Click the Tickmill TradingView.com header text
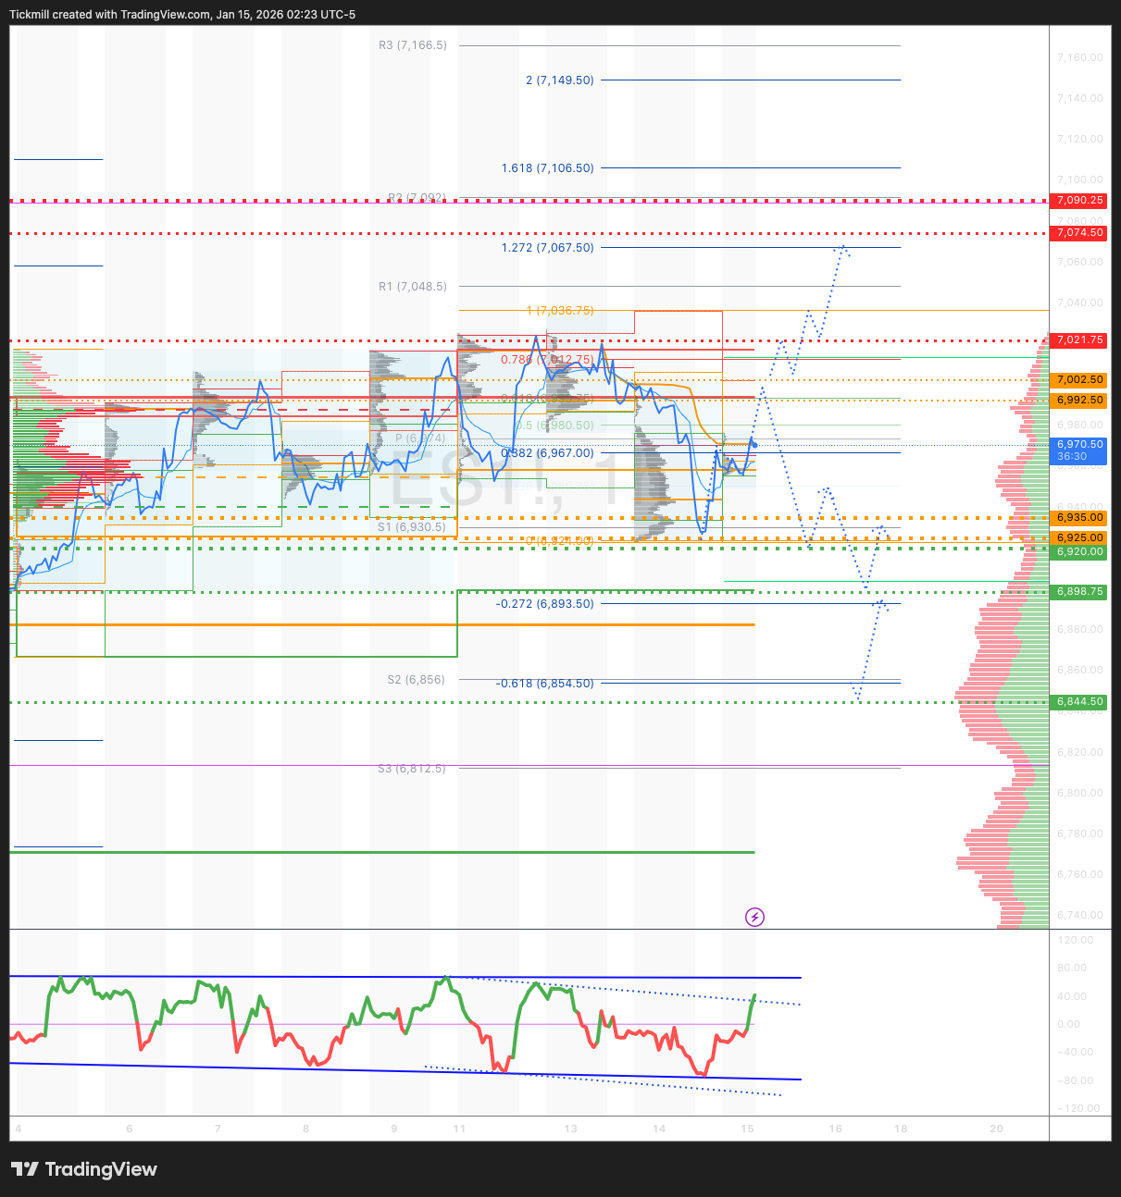Screen dimensions: 1121x1197 [x=182, y=15]
